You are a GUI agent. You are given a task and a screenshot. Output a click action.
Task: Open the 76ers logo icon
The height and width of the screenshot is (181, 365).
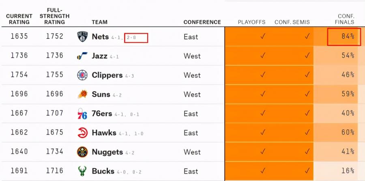pyautogui.click(x=82, y=114)
